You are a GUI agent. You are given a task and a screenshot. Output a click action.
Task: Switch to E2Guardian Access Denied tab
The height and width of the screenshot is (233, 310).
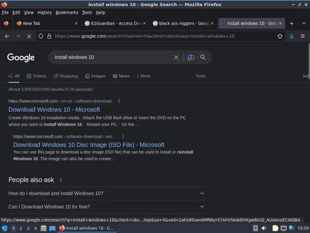tap(115, 23)
